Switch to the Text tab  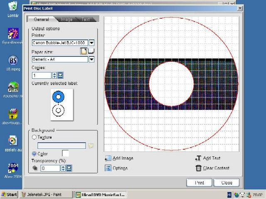coord(86,19)
